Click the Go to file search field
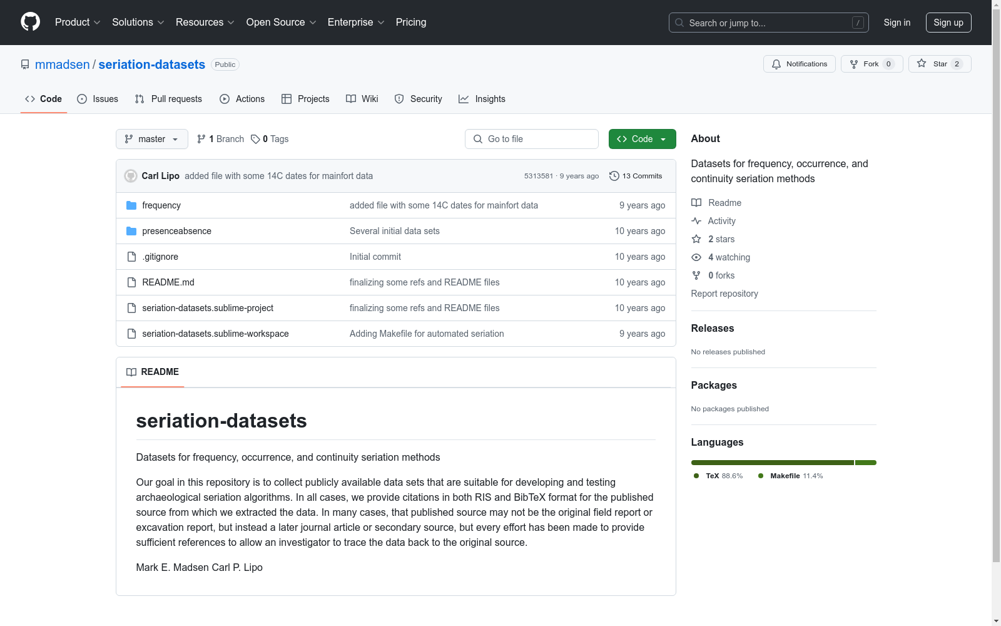 [x=532, y=139]
